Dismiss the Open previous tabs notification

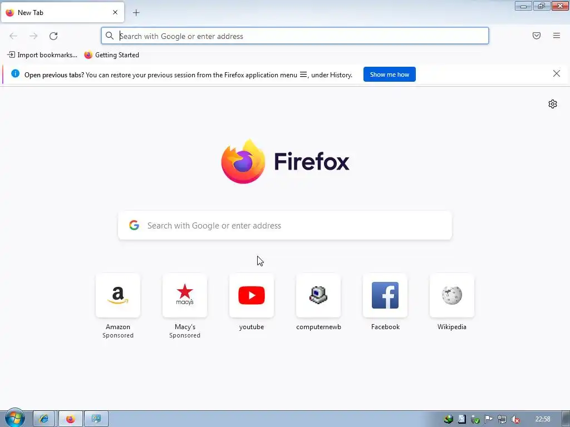[x=557, y=74]
